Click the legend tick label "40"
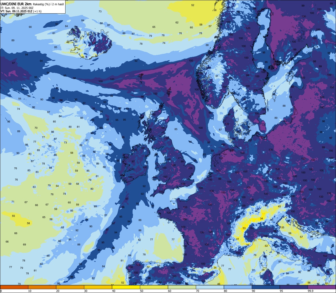 [114, 291]
